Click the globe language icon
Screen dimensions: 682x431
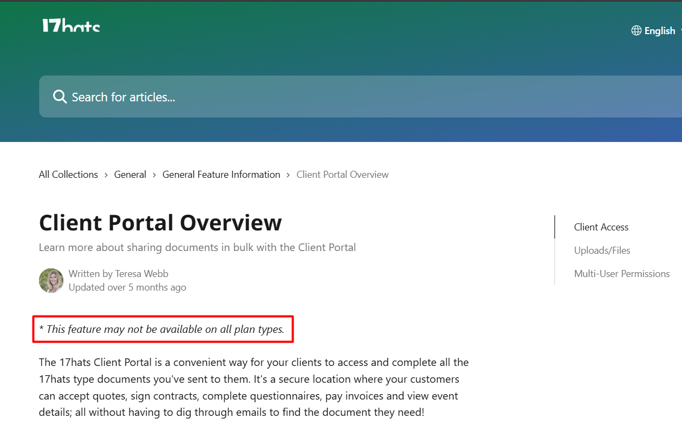point(636,30)
